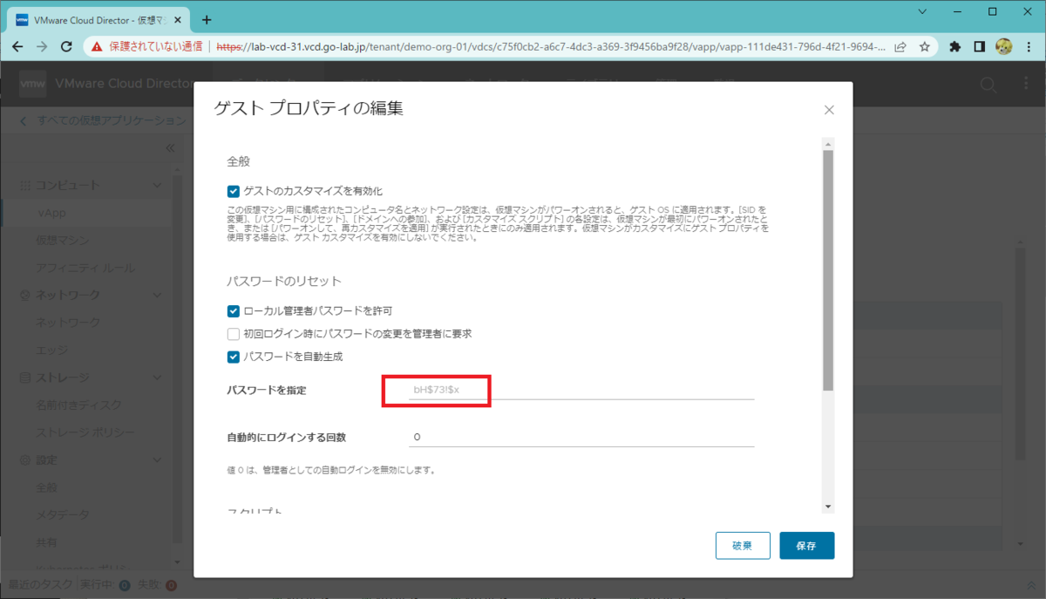Open the header three-dot menu

tap(1025, 85)
